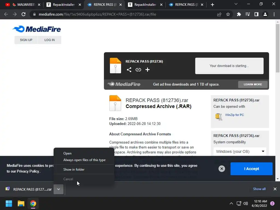This screenshot has width=280, height=210.
Task: Close the active REPACK PASS tab
Action: point(121,5)
